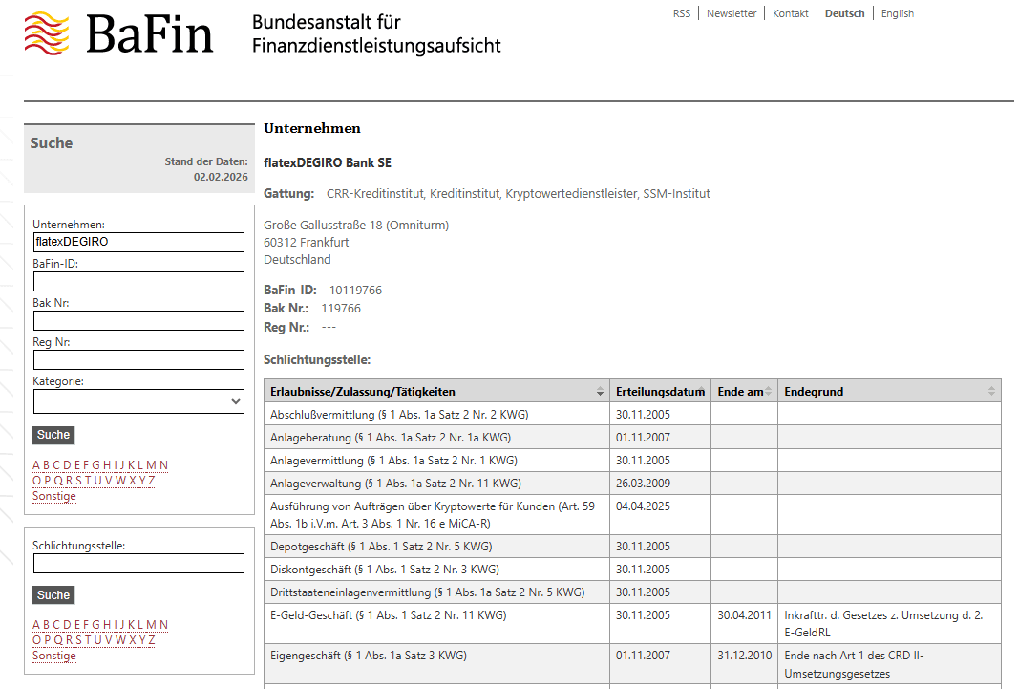This screenshot has width=1018, height=689.
Task: Open the Kontakt page
Action: point(790,13)
